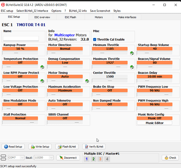
Task: Adjust the Center Throttle slider
Action: pos(110,81)
